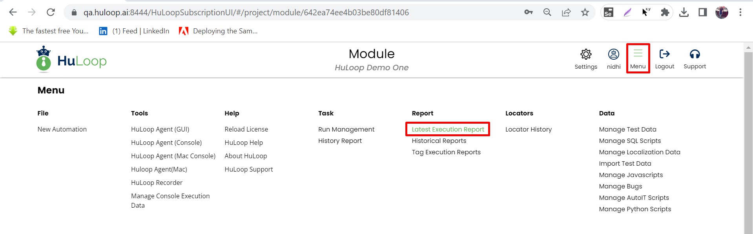The image size is (753, 234).
Task: Open Run Management under Task
Action: [346, 129]
